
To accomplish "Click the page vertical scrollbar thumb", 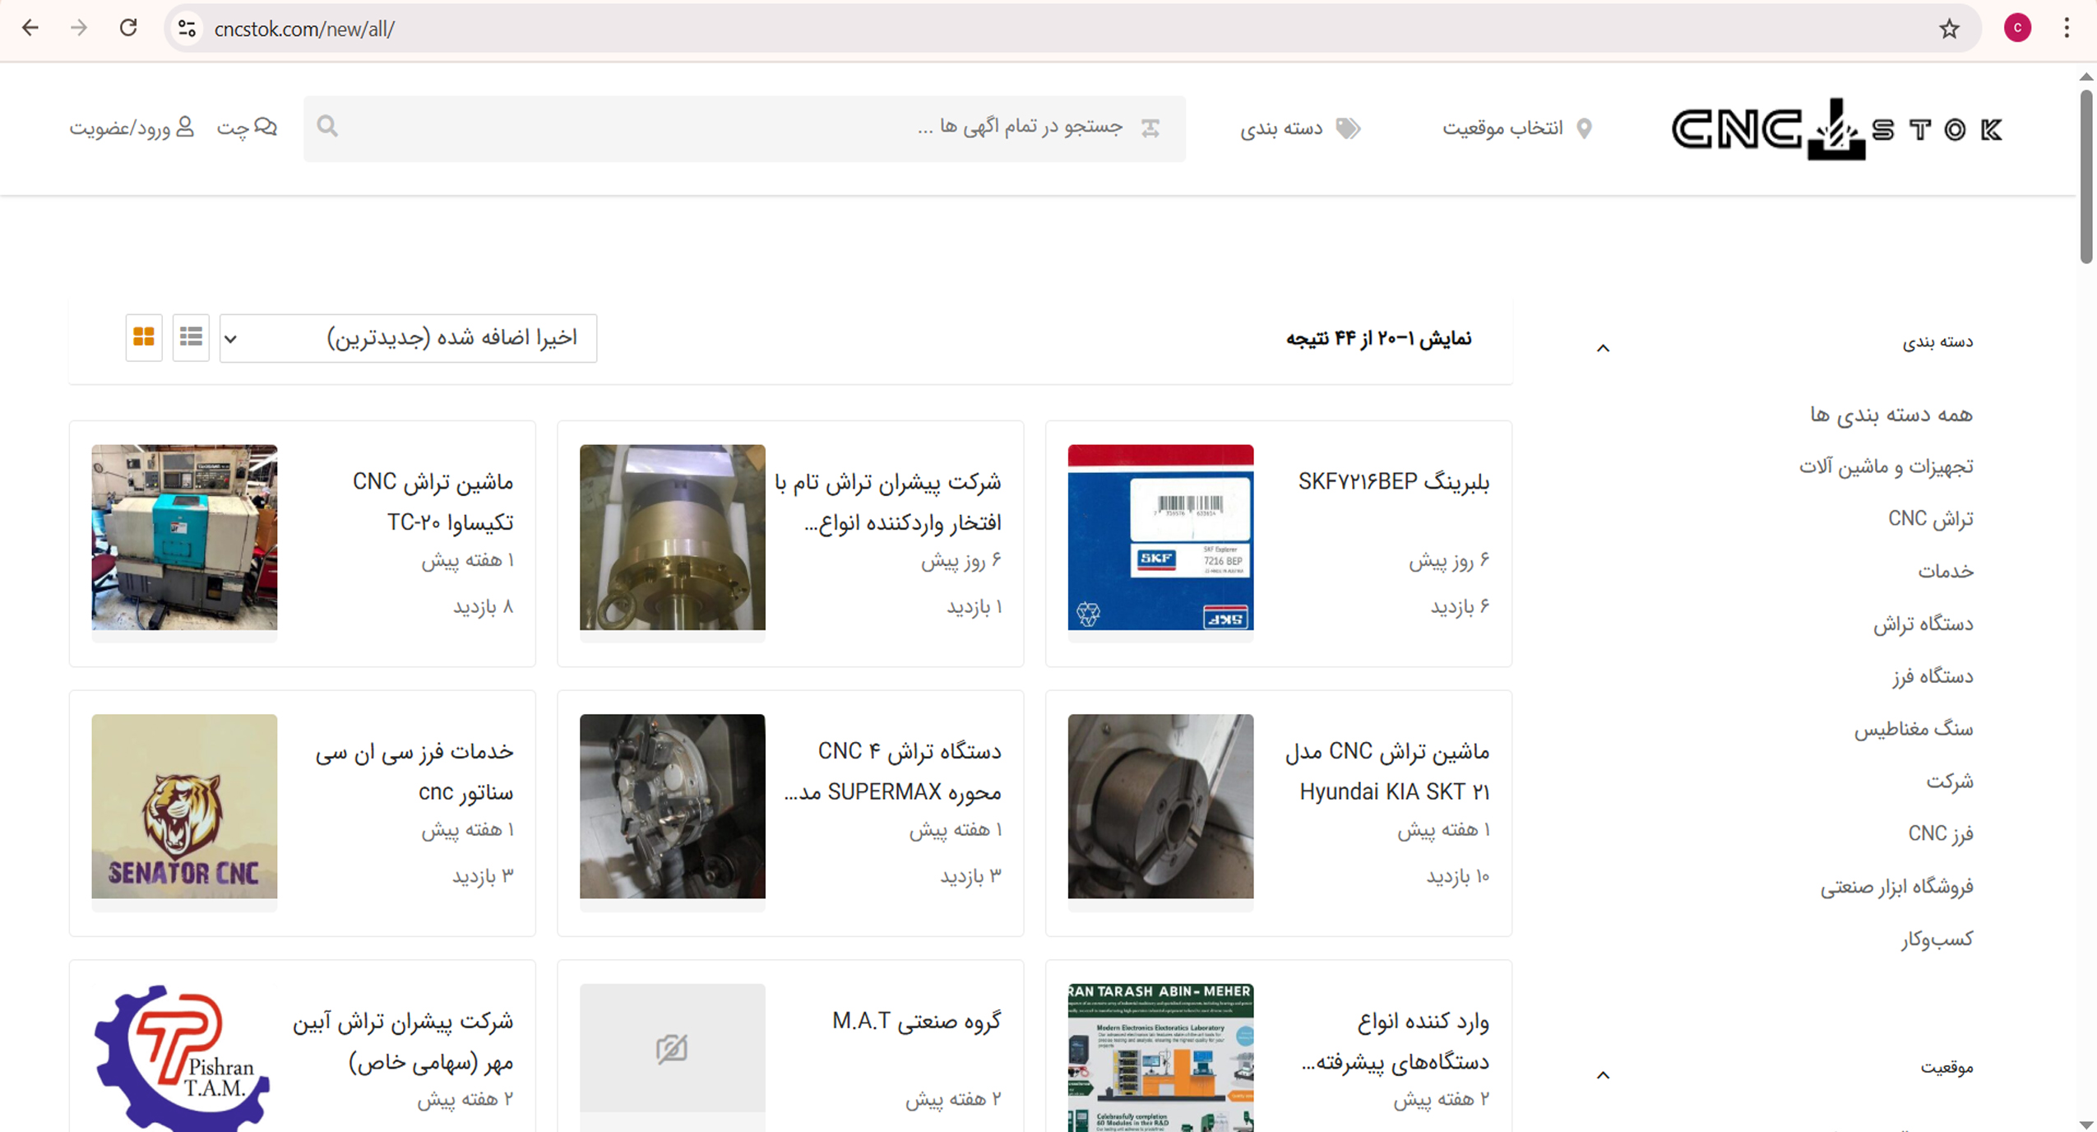I will coord(2086,177).
